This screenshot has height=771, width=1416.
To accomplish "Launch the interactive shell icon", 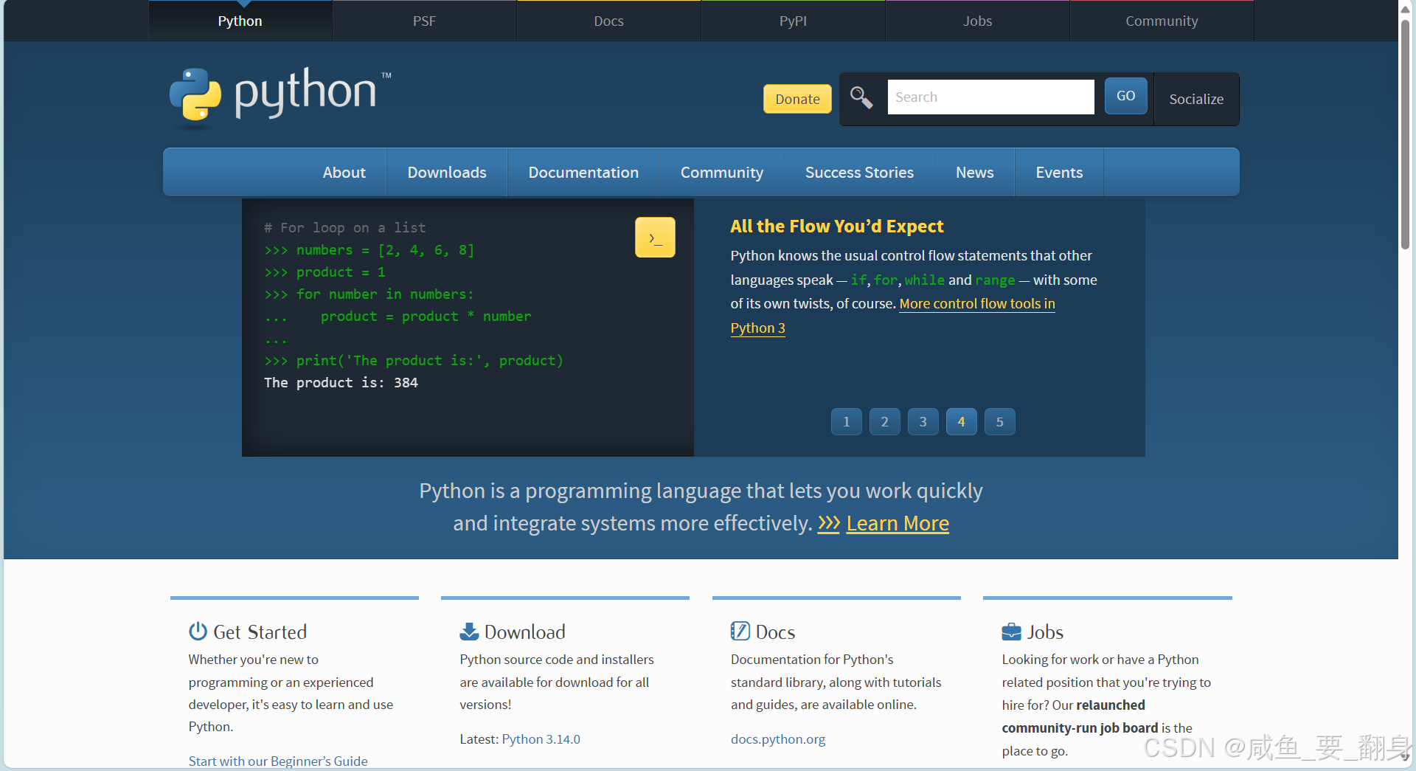I will 655,238.
